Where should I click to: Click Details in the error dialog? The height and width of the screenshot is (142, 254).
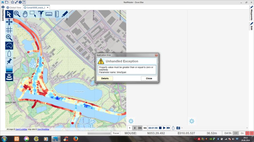[105, 78]
